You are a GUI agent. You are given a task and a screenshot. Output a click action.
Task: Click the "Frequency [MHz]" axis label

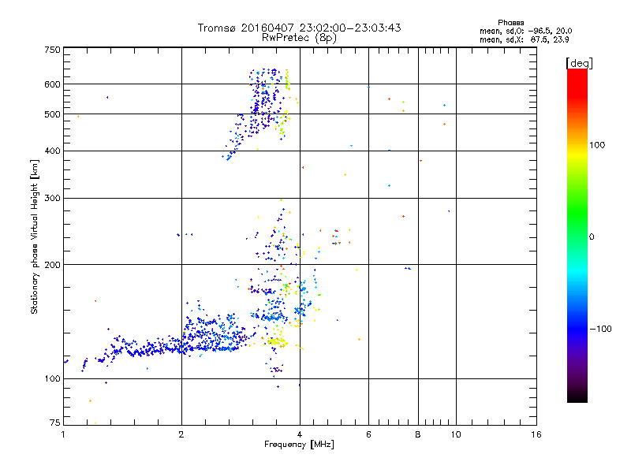coord(299,445)
